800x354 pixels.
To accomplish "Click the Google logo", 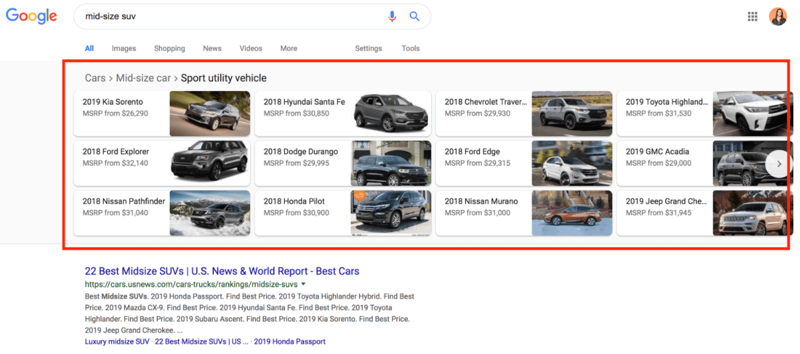I will coord(32,16).
